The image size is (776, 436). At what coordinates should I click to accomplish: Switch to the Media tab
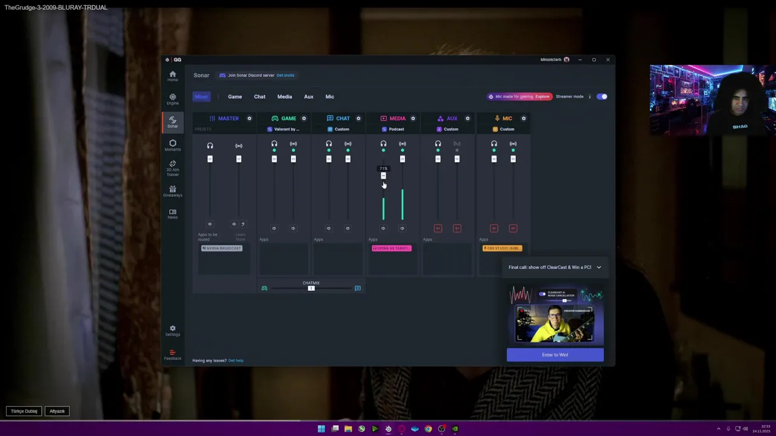click(x=284, y=96)
